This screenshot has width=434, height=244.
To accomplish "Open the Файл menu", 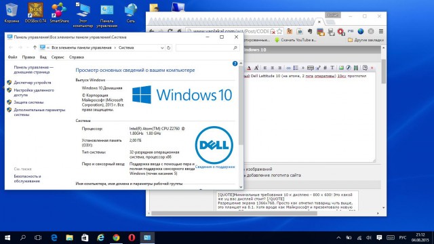I will 12,57.
